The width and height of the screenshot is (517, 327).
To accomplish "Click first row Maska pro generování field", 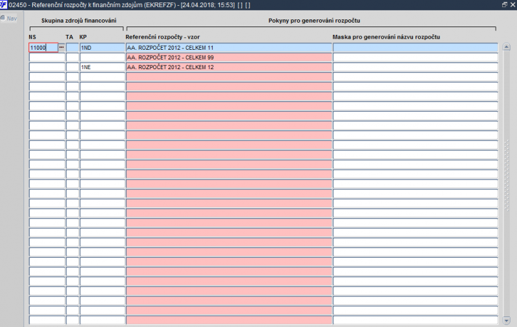I will click(x=416, y=47).
